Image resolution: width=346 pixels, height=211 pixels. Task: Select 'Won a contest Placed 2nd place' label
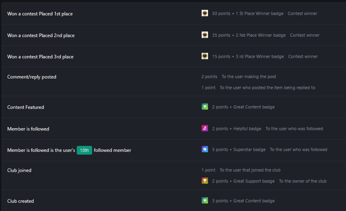tap(41, 35)
